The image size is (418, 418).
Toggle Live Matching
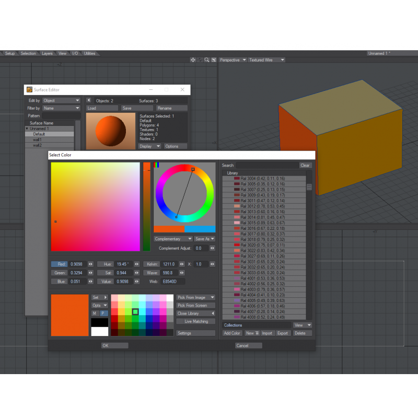tap(195, 321)
